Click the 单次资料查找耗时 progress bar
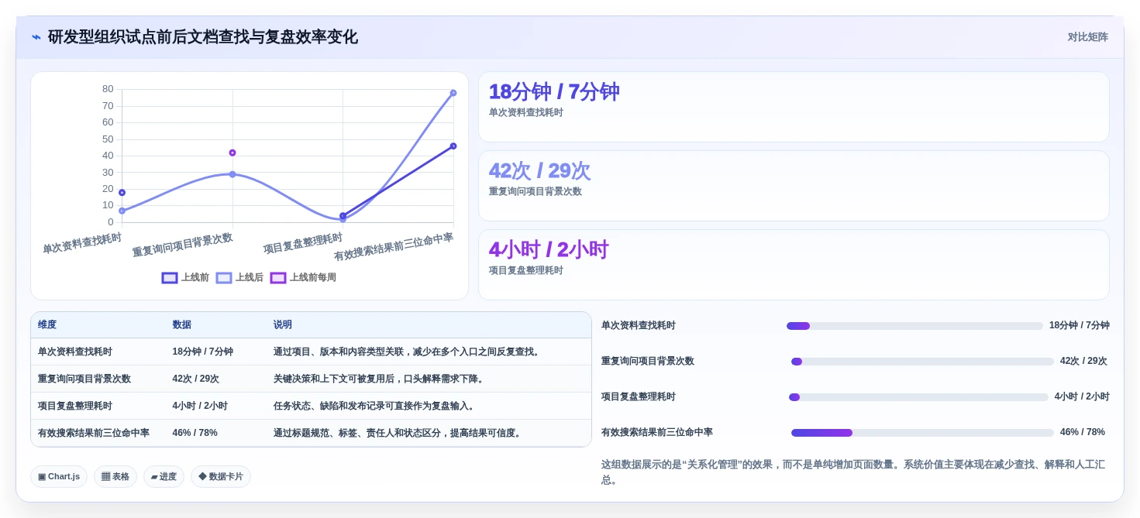This screenshot has width=1140, height=518. [914, 326]
